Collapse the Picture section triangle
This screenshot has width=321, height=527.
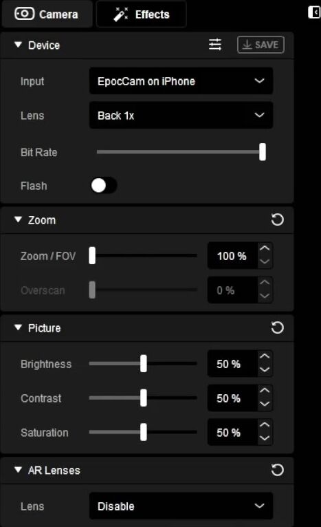click(18, 327)
